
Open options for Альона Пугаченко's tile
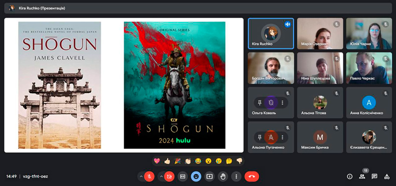[x=282, y=138]
